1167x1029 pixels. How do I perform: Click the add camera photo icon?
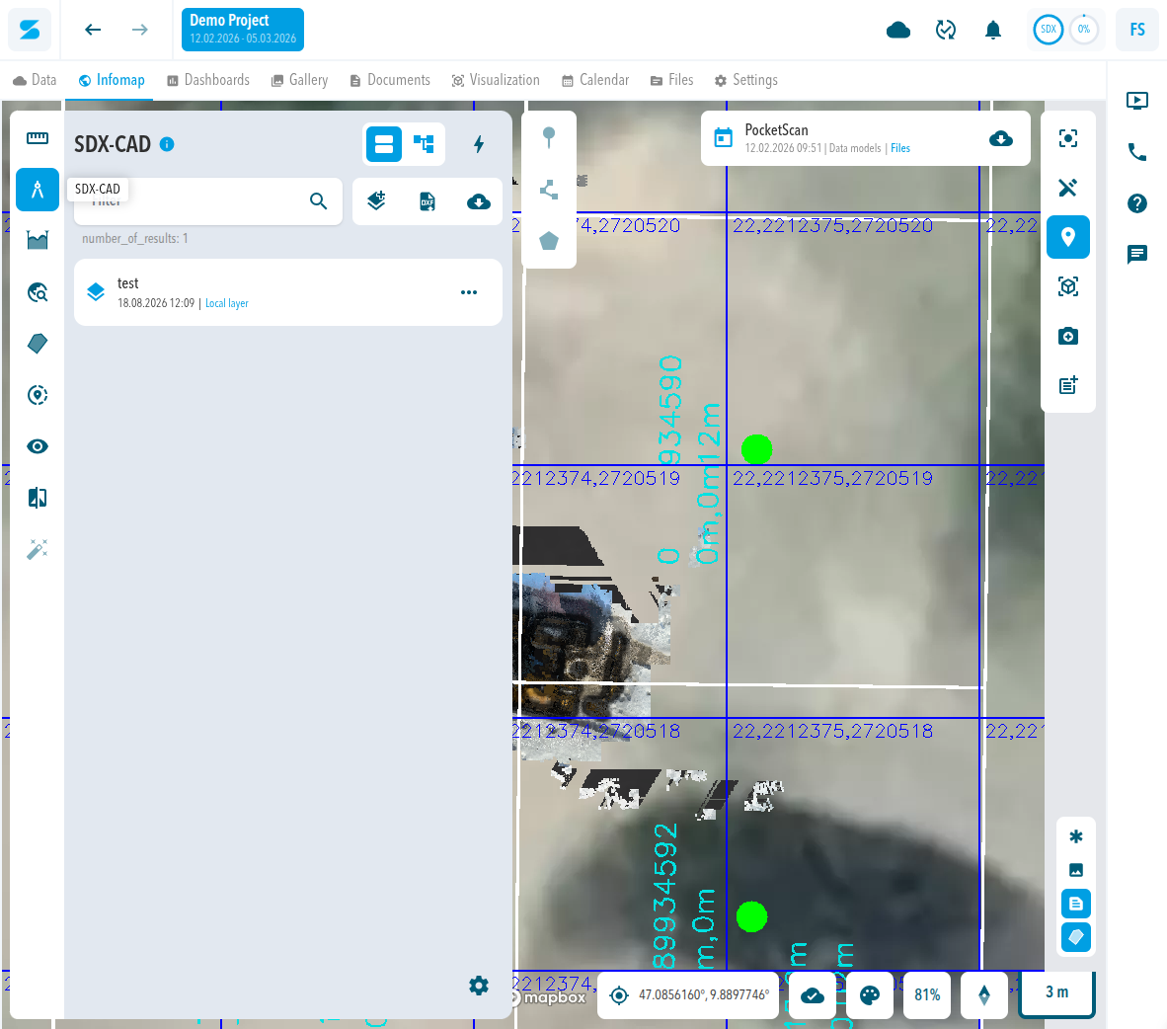pyautogui.click(x=1068, y=337)
